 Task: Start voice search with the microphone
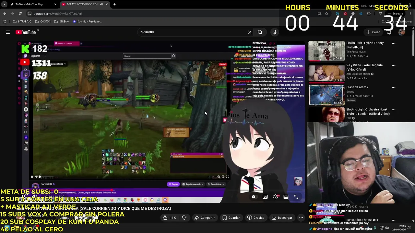click(x=275, y=32)
